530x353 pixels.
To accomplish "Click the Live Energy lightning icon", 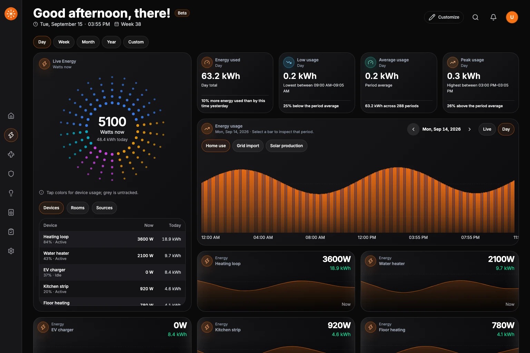I will [45, 64].
